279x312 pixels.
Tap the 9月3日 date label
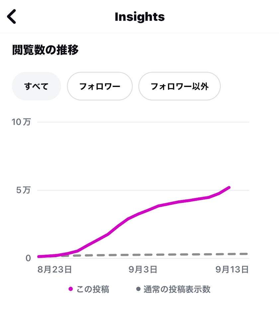tap(143, 269)
